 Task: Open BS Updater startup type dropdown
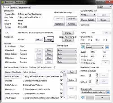pos(67,58)
